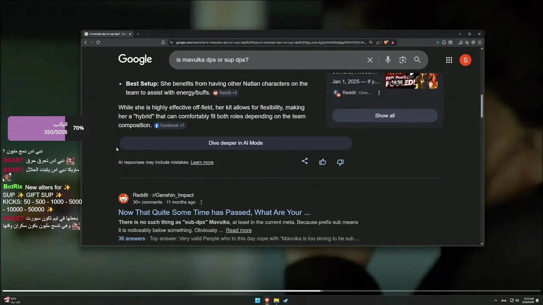Viewport: 543px width, 305px height.
Task: Click the taskbar clock showing 6:13 AM
Action: click(x=529, y=300)
